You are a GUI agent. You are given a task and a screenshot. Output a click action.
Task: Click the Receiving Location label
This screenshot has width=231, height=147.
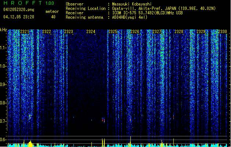point(86,8)
